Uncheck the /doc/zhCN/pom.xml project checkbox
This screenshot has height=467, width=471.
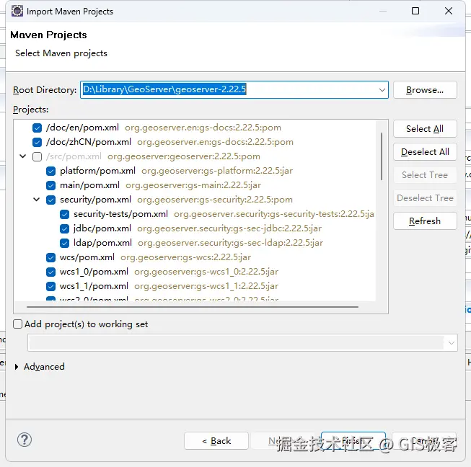click(x=38, y=142)
